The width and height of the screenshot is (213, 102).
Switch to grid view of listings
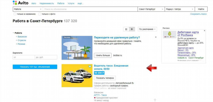tap(126, 29)
